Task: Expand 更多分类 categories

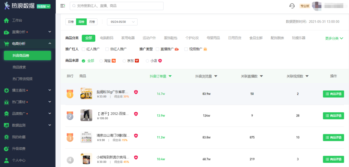Action: [334, 38]
